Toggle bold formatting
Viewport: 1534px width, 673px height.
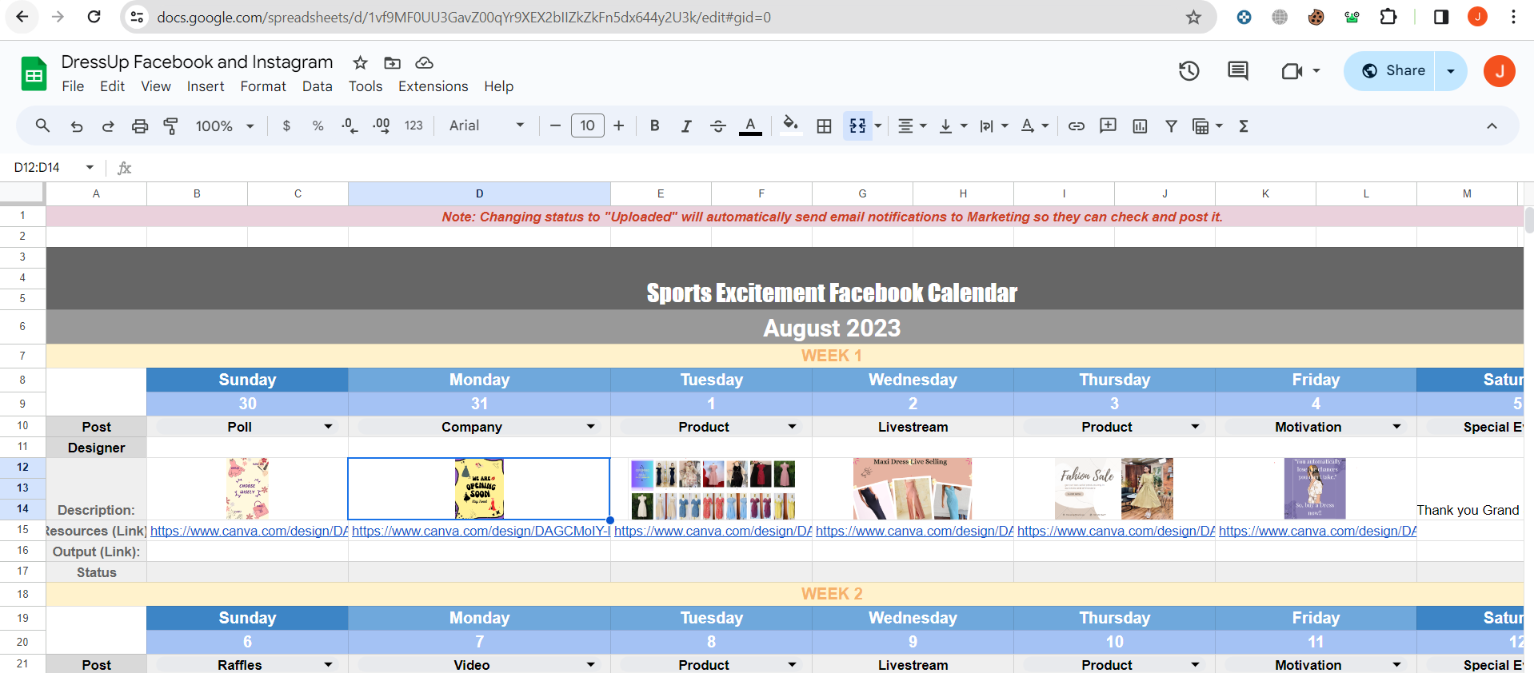(x=654, y=126)
